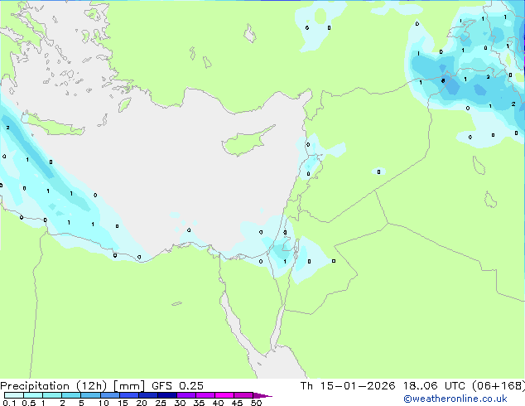This screenshot has height=406, width=525.
Task: Pick the 1–2 mm legend swatch
Action: [52, 395]
